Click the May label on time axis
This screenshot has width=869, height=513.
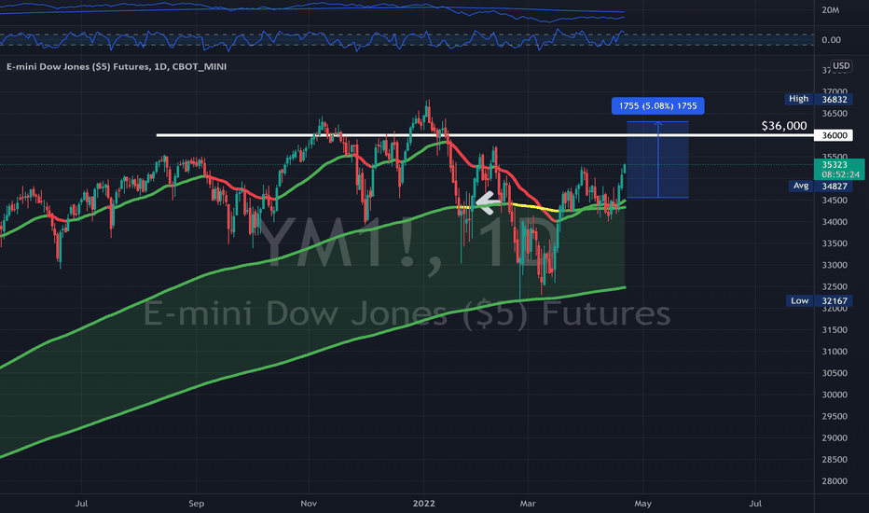(x=642, y=504)
